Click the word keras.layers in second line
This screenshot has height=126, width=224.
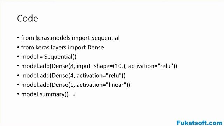coord(51,48)
